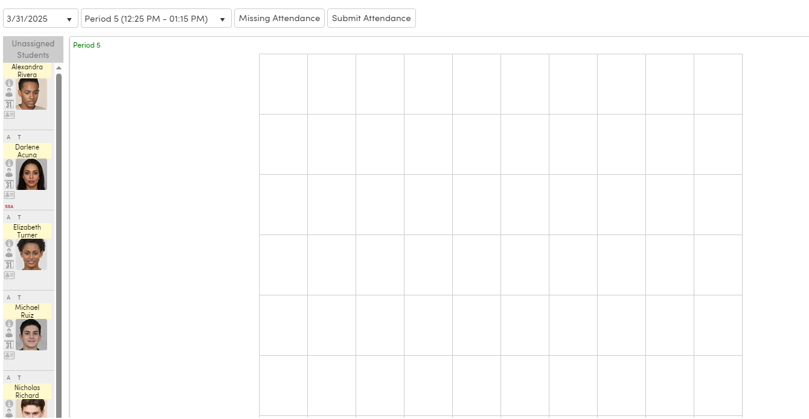Open the 3/31/2025 date dropdown
Screen dimensions: 809x419
tap(40, 19)
